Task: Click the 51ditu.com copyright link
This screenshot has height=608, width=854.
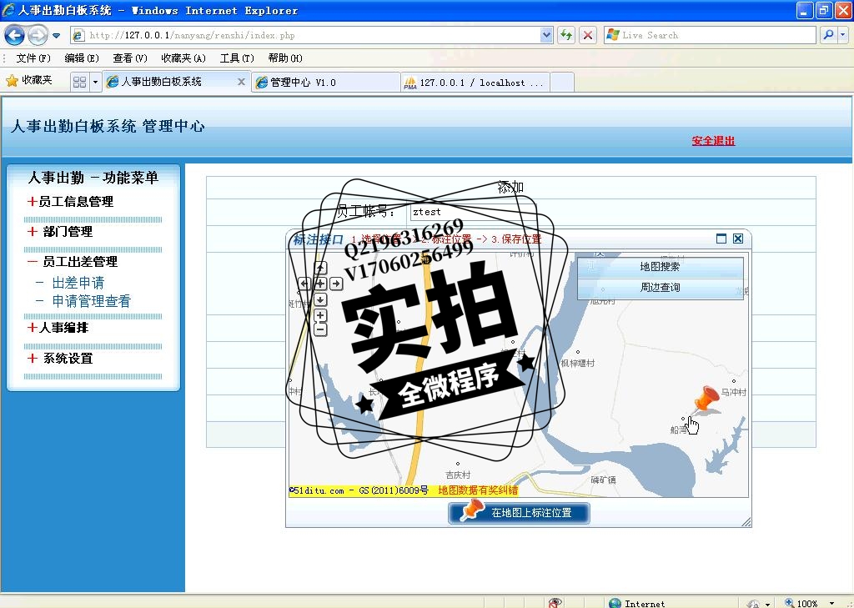Action: (x=359, y=490)
